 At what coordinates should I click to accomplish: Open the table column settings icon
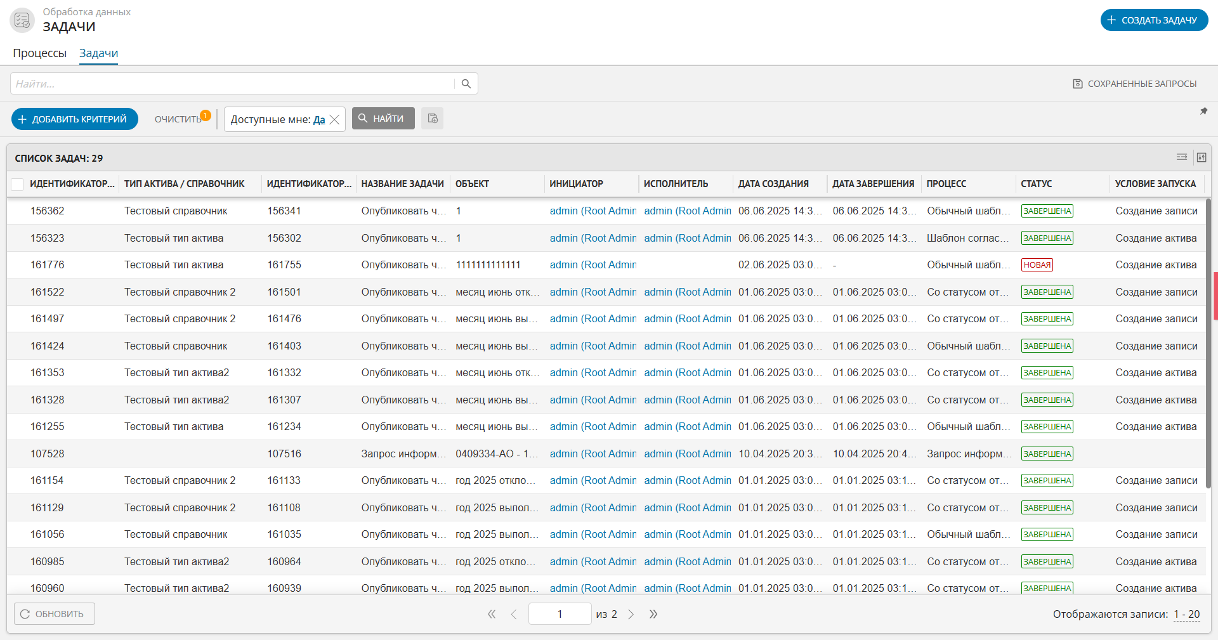1201,157
